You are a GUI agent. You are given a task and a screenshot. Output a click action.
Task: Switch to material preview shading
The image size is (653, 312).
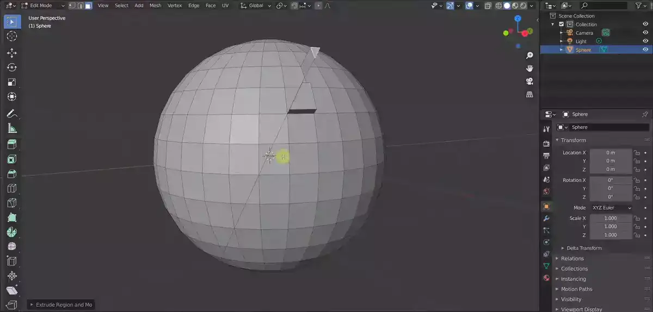point(515,5)
